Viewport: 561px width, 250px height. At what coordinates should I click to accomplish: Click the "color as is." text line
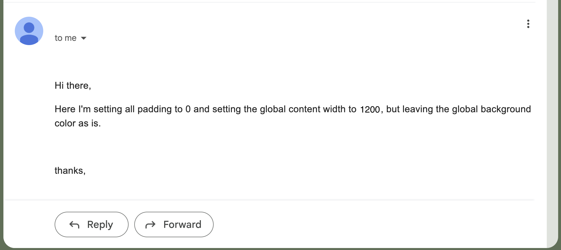78,124
